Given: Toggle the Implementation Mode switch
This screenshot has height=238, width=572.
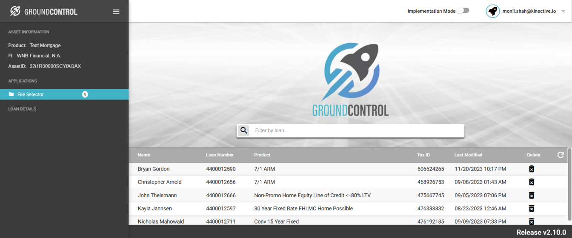Looking at the screenshot, I should point(463,11).
